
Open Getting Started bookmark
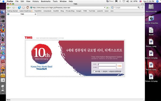tap(12, 11)
